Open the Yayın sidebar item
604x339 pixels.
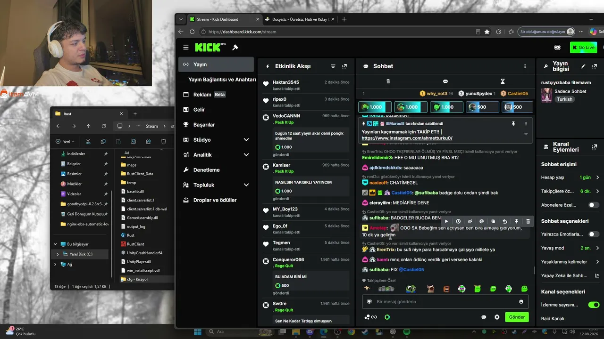click(x=217, y=65)
